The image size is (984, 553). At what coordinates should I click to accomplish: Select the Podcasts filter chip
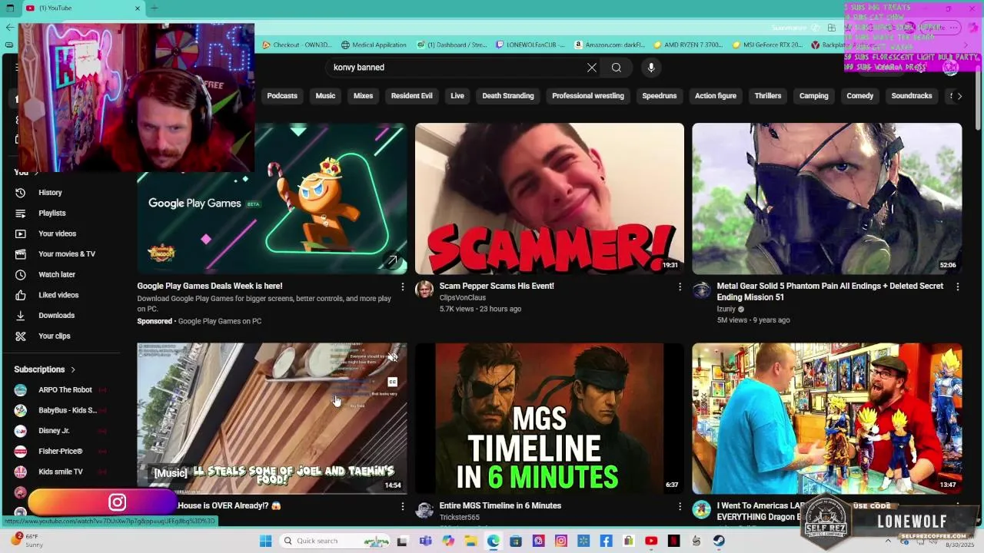282,96
